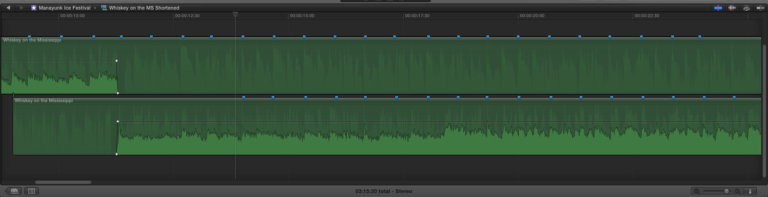Image resolution: width=768 pixels, height=197 pixels.
Task: Toggle audio skimming waveform button
Action: point(732,8)
